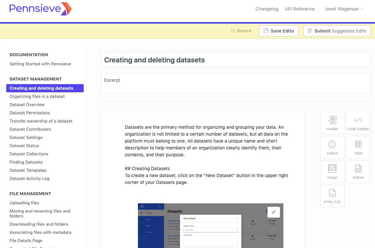The image size is (375, 248).
Task: Click the Pennsieve logo
Action: click(x=40, y=9)
